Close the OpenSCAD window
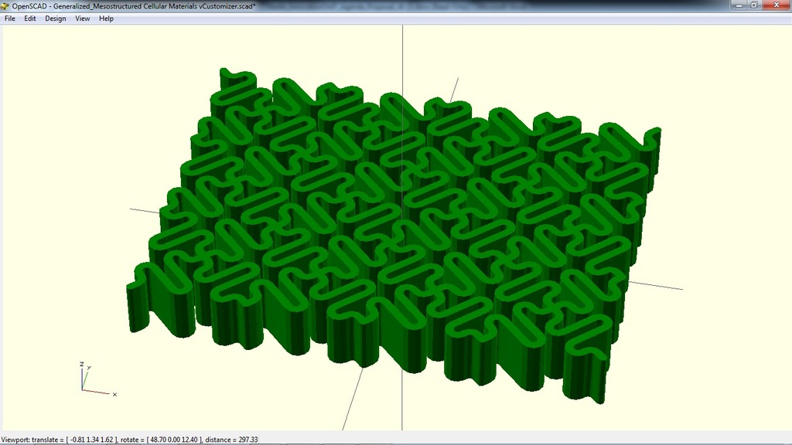The width and height of the screenshot is (792, 445). [777, 5]
